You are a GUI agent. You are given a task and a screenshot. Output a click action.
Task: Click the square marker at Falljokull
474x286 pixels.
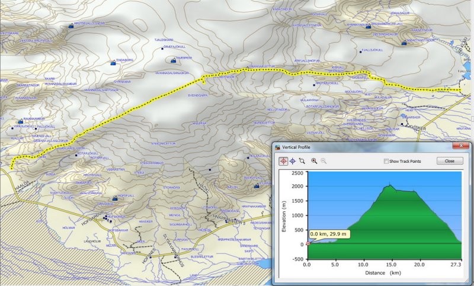tap(36, 128)
